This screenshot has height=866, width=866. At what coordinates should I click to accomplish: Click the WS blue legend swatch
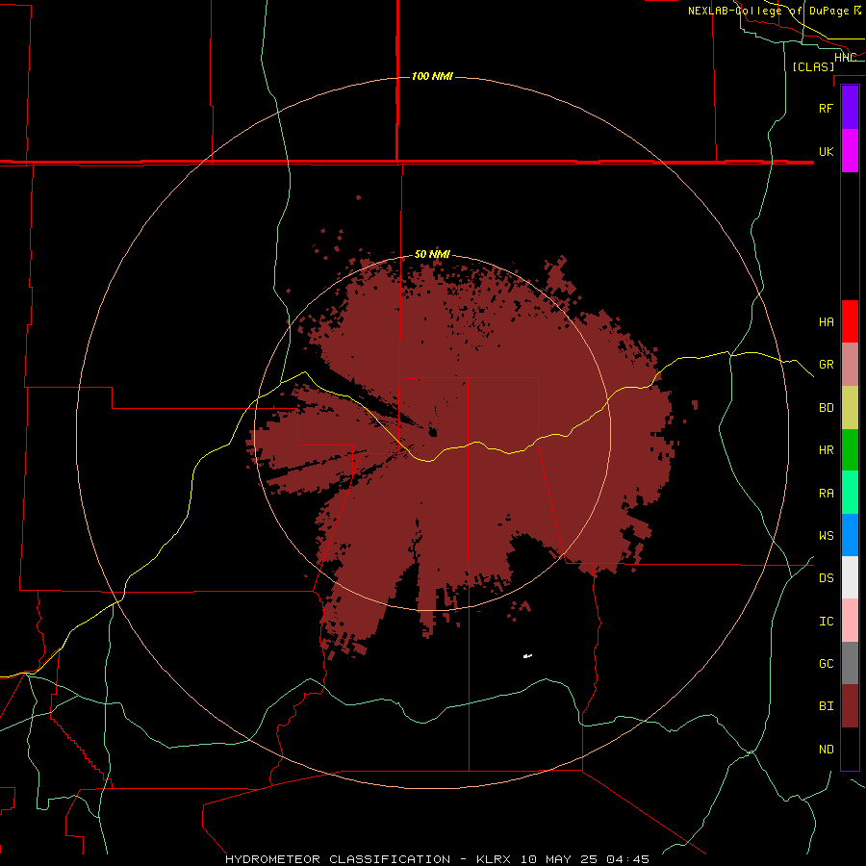tap(850, 535)
